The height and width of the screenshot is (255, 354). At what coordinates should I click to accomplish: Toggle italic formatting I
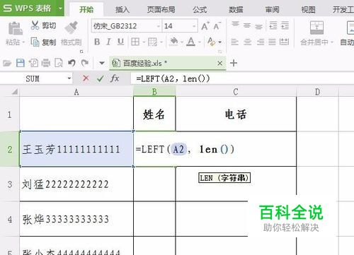tap(108, 42)
